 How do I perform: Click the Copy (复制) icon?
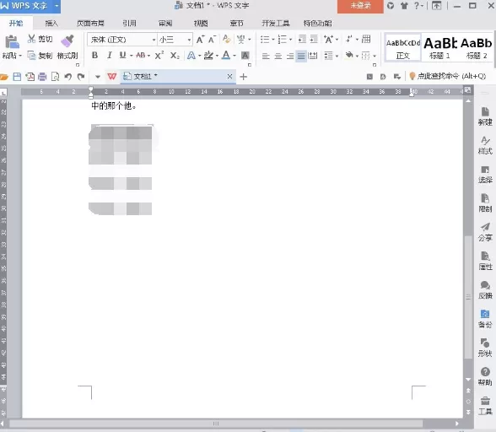31,56
